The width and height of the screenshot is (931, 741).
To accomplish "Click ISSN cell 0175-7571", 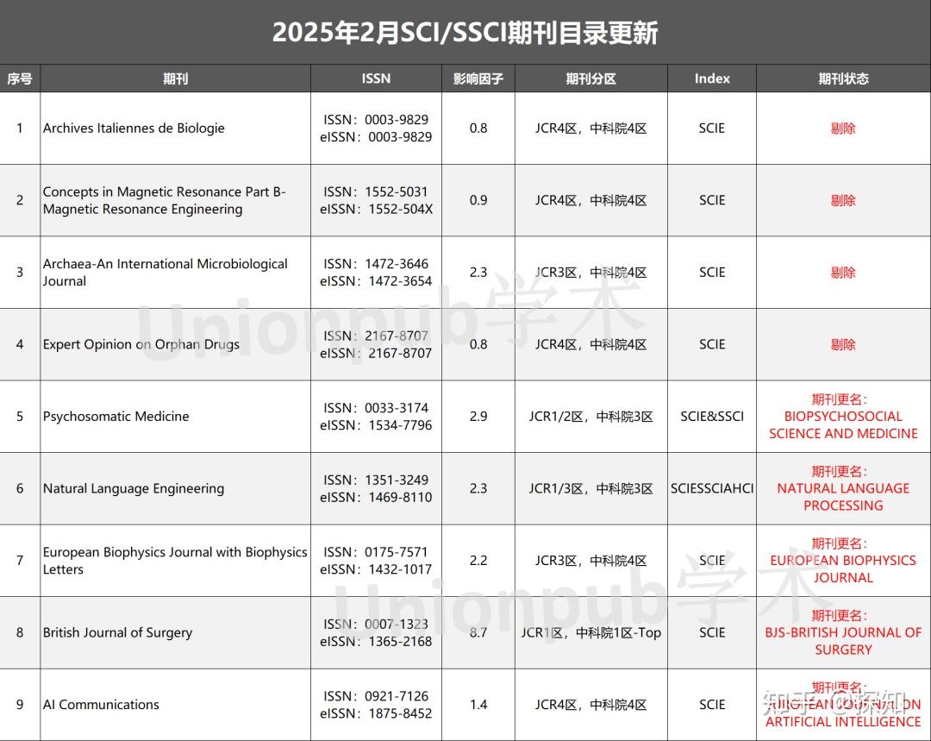I will [376, 561].
